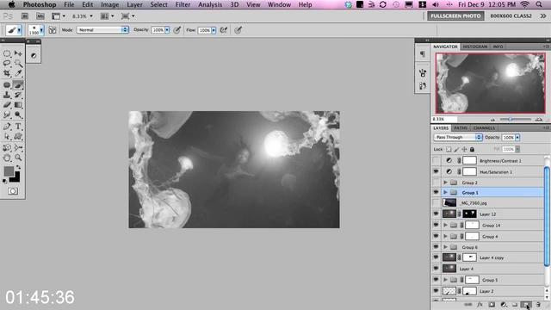Delete layer with trash icon
Screen dimensions: 551x310
538,305
